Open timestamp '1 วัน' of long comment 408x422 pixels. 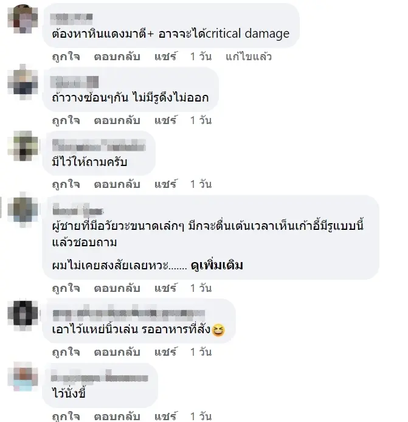(x=201, y=288)
